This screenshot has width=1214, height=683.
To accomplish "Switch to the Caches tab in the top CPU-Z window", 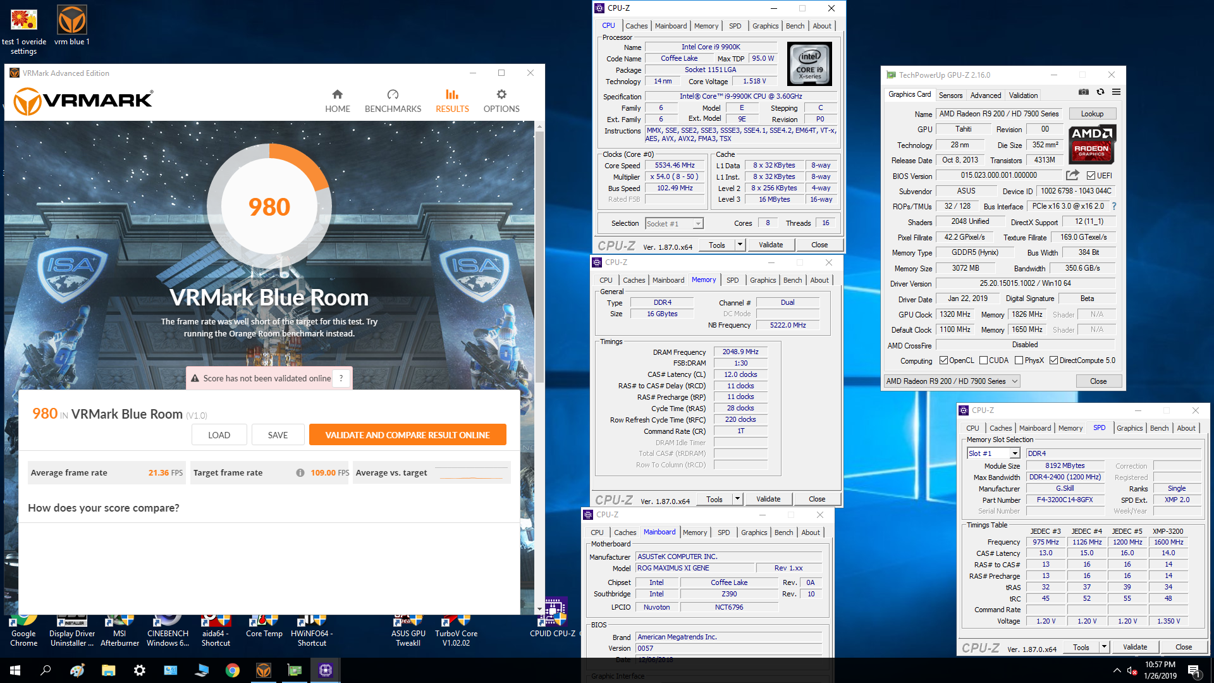I will pos(636,26).
